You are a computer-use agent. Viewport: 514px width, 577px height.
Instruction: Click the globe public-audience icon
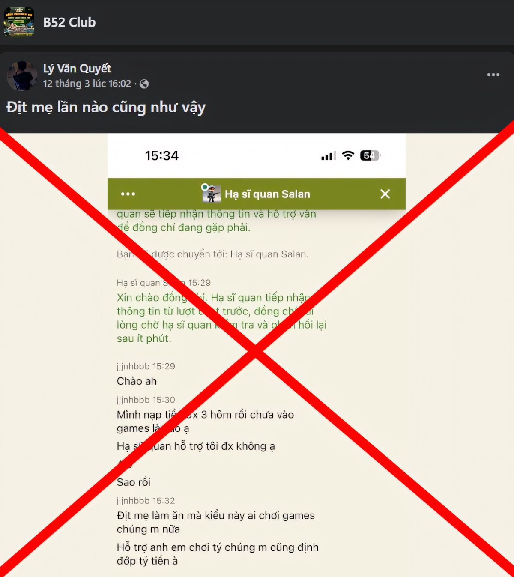[x=144, y=84]
